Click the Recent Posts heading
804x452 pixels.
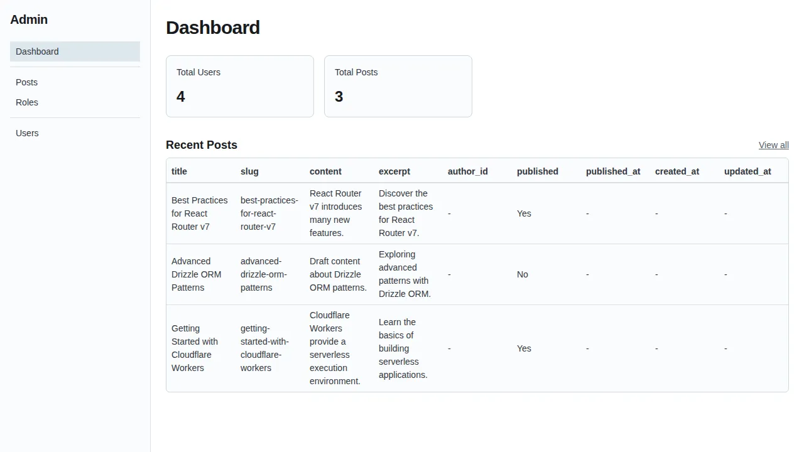[x=201, y=145]
